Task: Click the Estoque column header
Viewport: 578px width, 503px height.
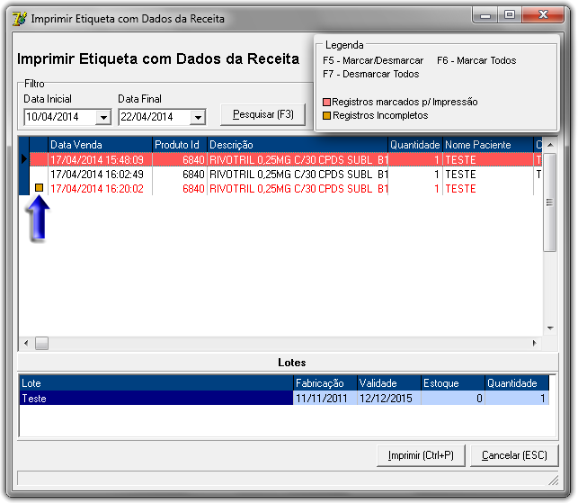Action: 453,383
